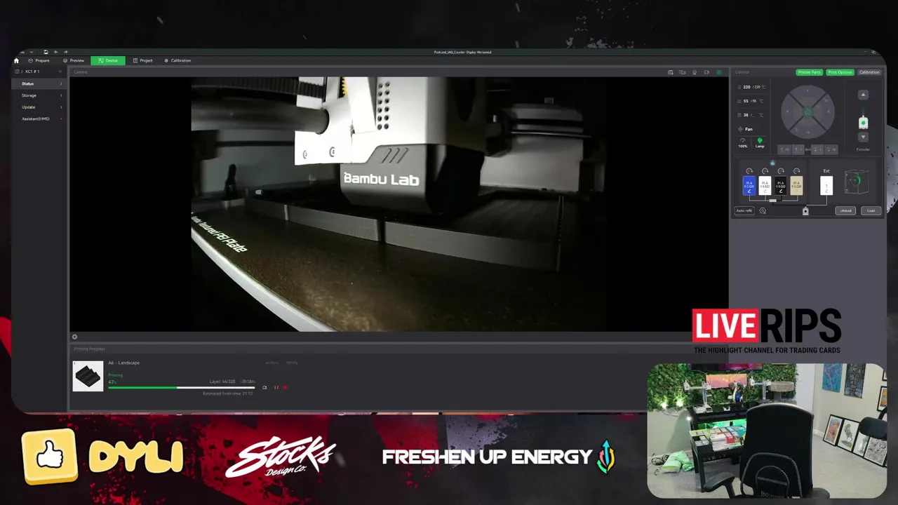Expand the Storage chevron arrow
Viewport: 898px width, 505px height.
(61, 95)
